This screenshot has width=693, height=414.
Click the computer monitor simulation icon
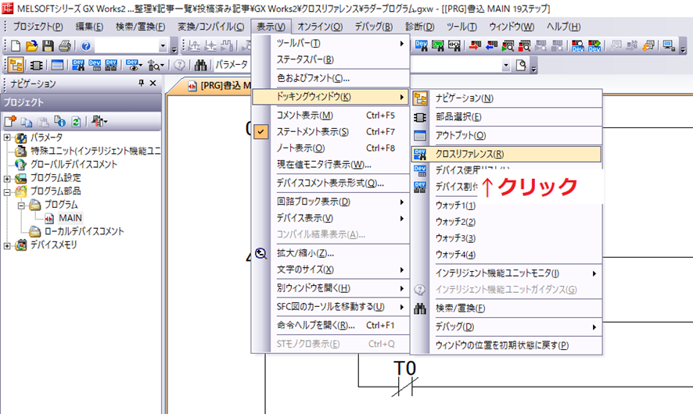669,45
